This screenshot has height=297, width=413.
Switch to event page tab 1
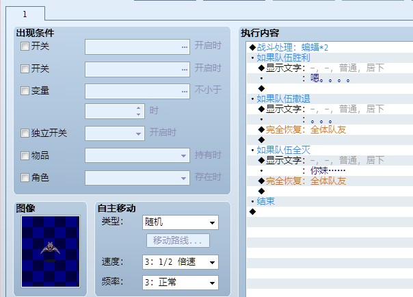pyautogui.click(x=25, y=13)
